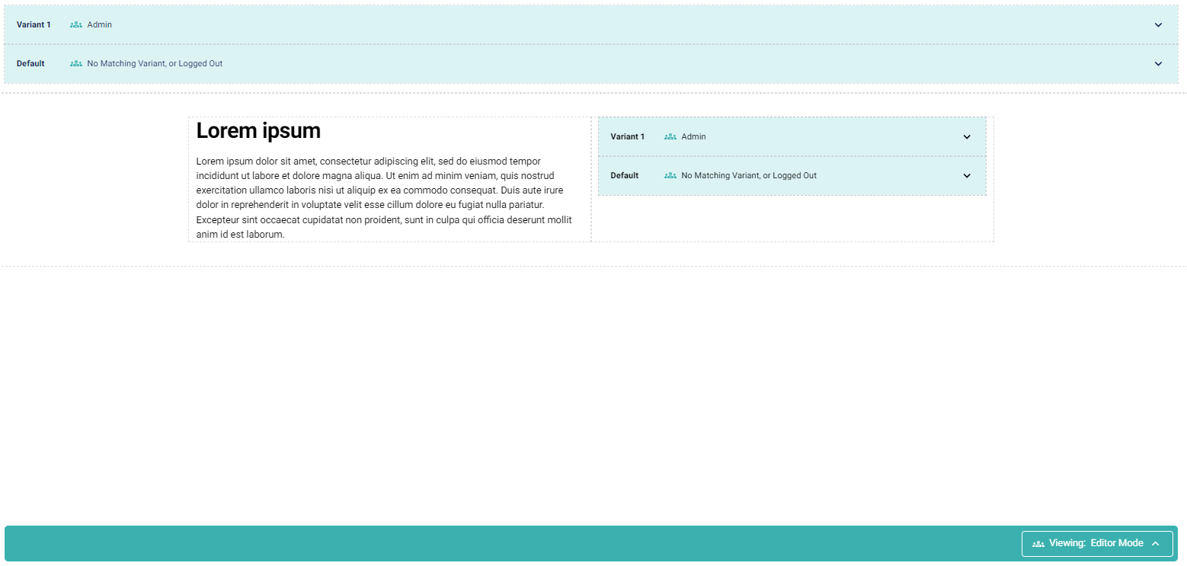This screenshot has width=1187, height=566.
Task: Select the Default label in the right panel
Action: pyautogui.click(x=625, y=175)
